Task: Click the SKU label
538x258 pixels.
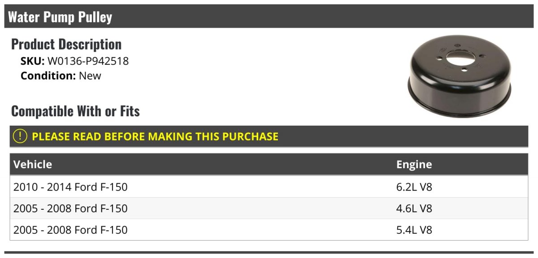Action: 32,61
